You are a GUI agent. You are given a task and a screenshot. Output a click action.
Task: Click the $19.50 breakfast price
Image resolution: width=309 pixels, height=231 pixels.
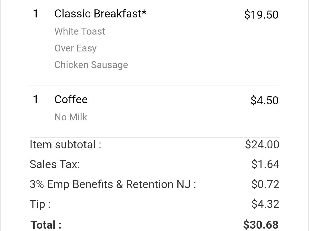(x=261, y=15)
